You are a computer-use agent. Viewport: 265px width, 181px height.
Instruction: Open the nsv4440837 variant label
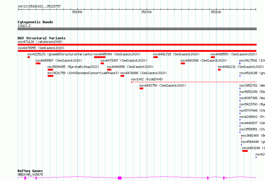click(252, 123)
